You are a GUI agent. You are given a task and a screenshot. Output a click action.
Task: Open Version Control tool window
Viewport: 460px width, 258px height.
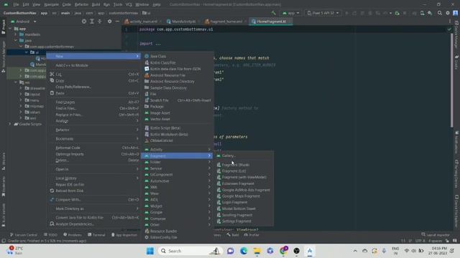click(24, 235)
